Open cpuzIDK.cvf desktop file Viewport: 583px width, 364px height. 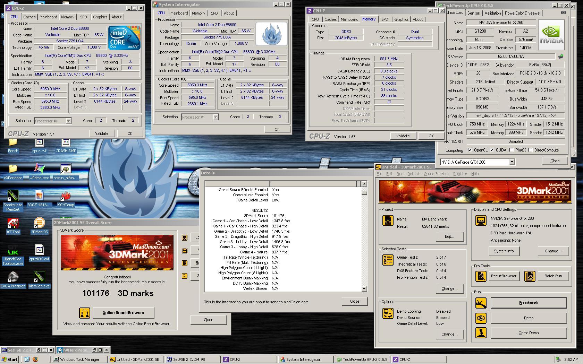coord(39,253)
